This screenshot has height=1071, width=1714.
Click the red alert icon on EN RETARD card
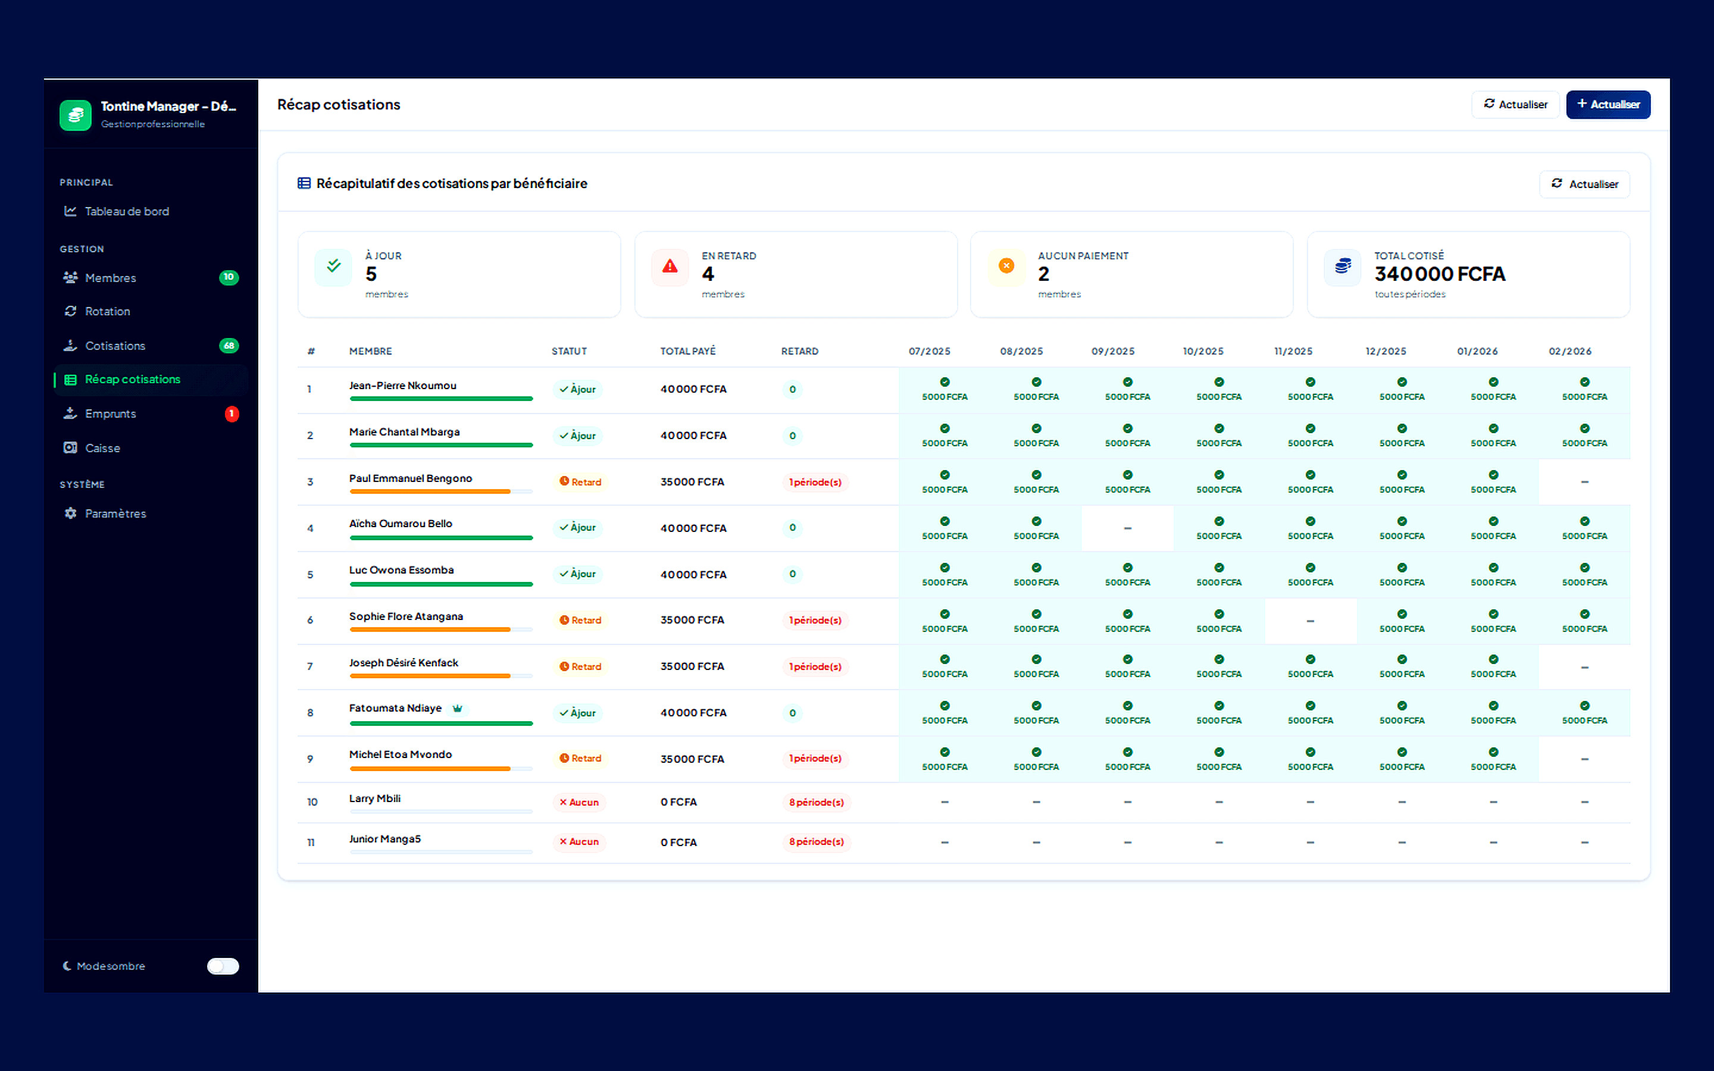tap(670, 267)
